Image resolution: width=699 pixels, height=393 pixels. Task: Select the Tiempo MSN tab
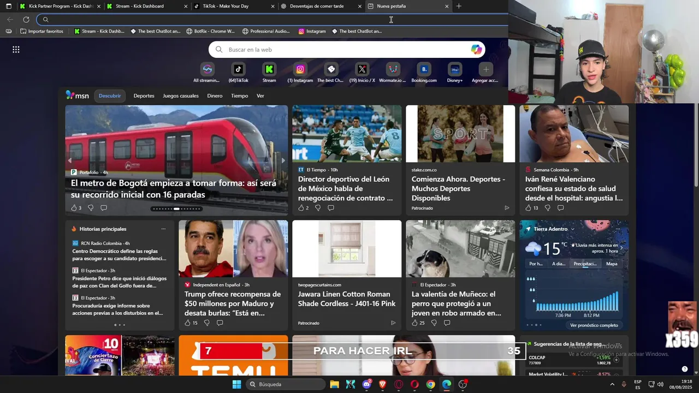(x=239, y=96)
